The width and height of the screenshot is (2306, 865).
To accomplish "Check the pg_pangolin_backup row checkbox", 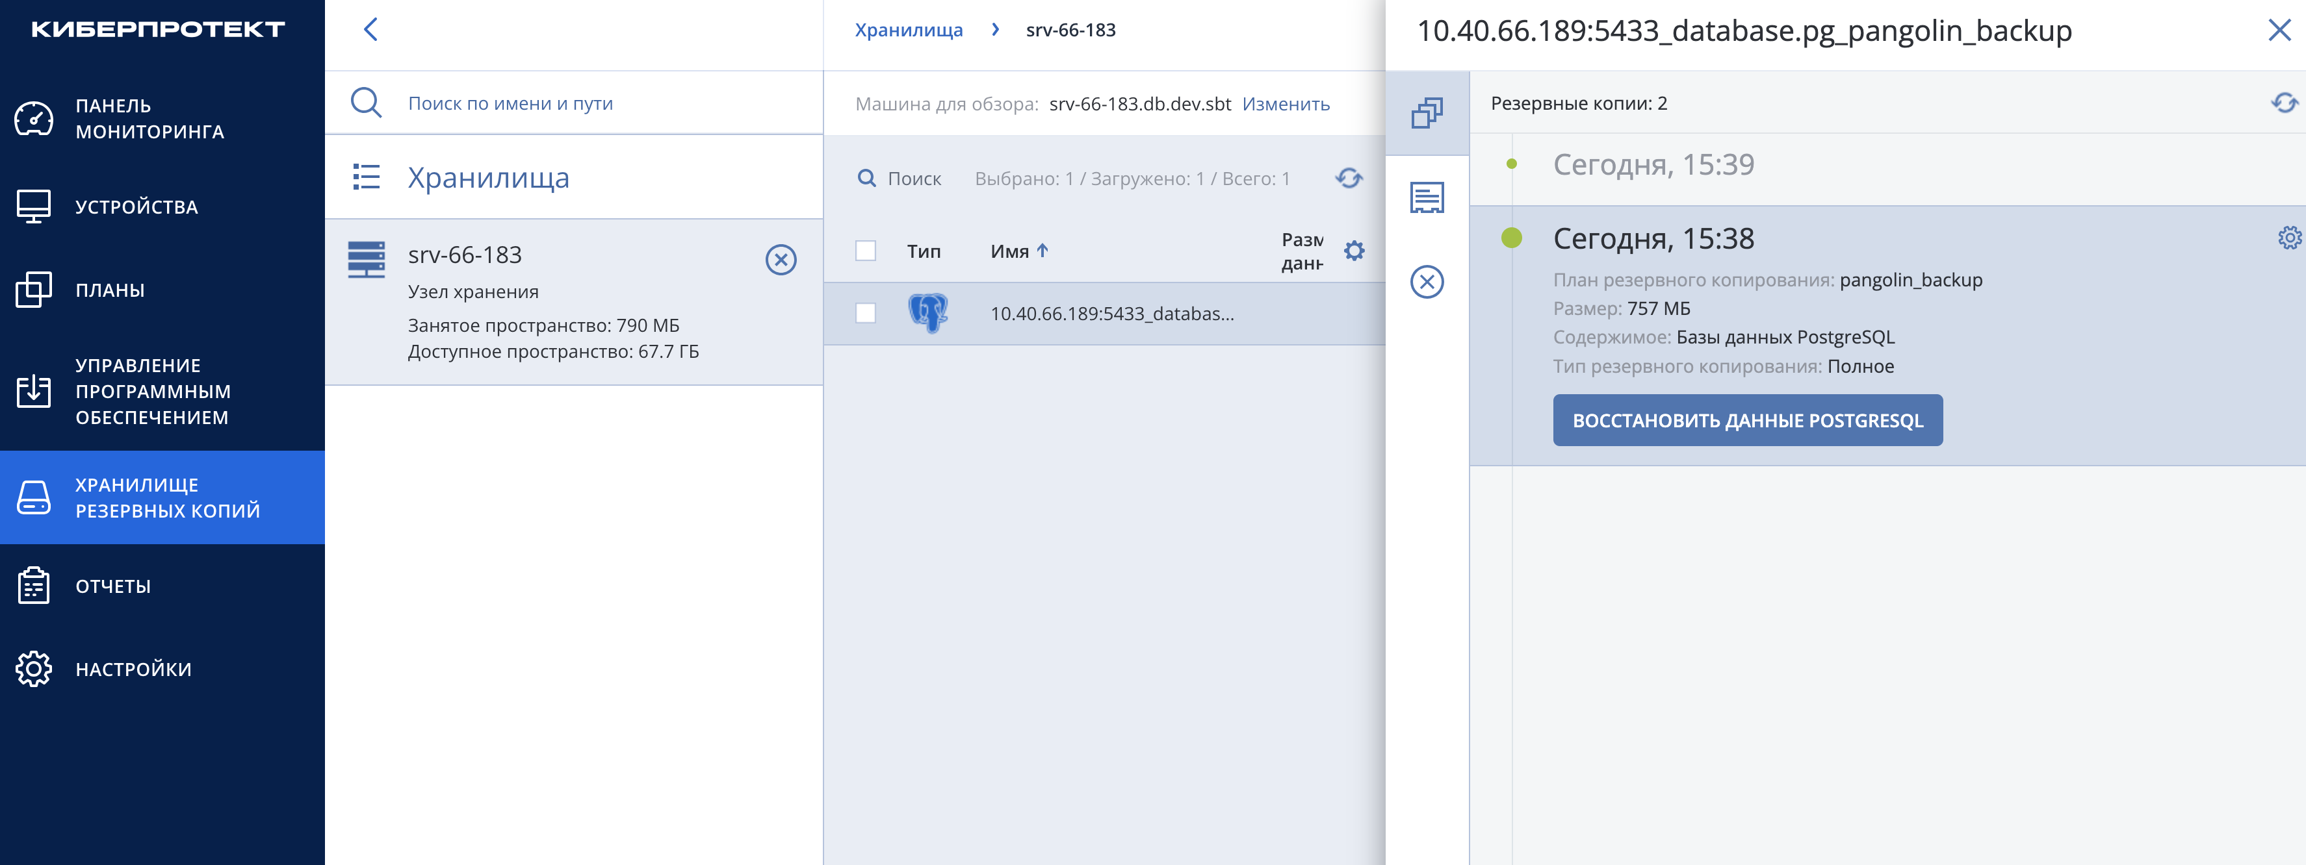I will (x=864, y=313).
